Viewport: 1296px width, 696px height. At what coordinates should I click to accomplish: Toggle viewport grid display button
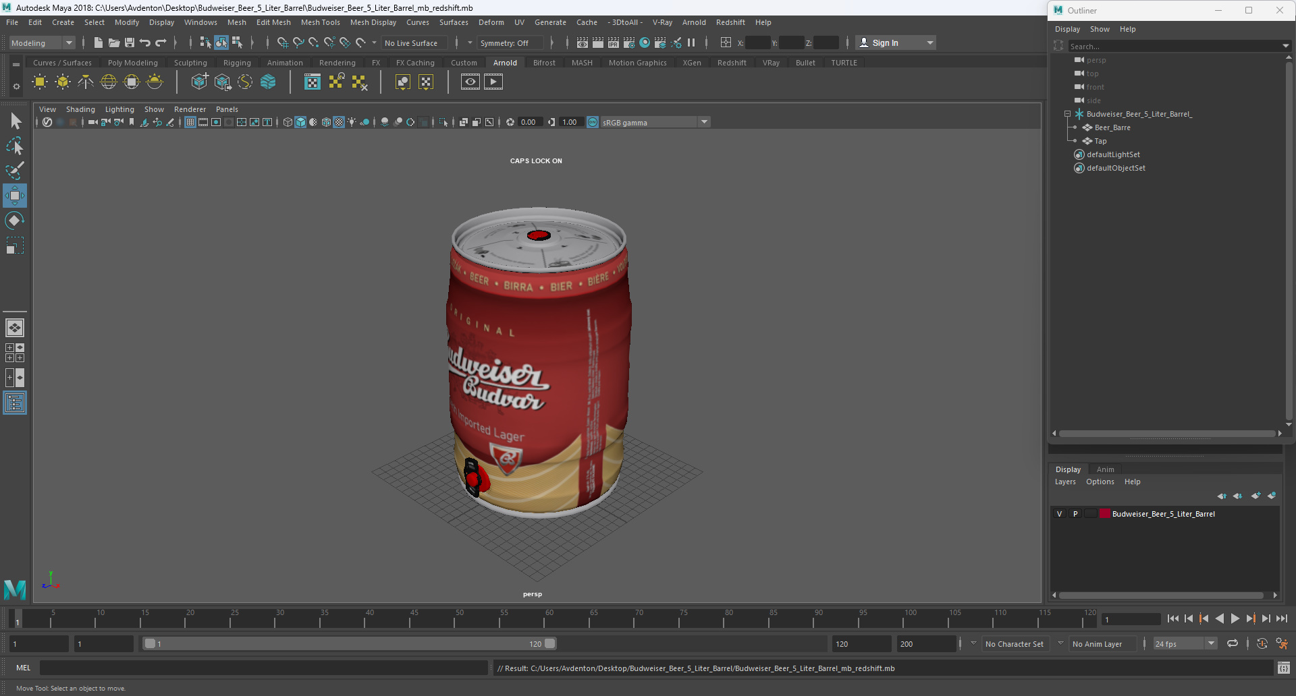(190, 122)
